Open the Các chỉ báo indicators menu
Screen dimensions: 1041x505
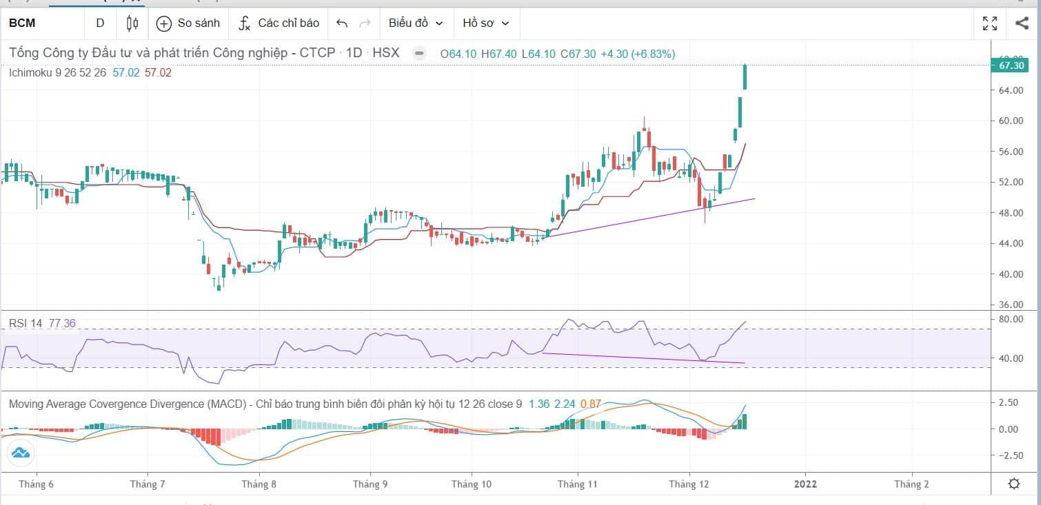pos(279,23)
